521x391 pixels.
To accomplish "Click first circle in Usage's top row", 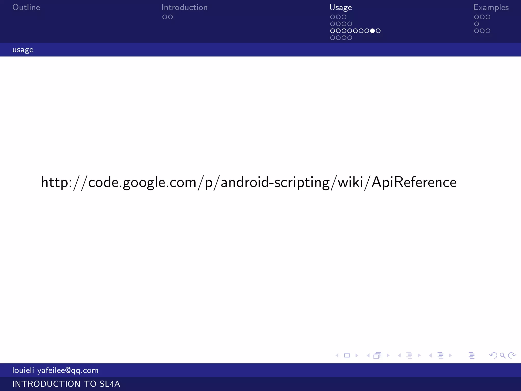I will 332,17.
